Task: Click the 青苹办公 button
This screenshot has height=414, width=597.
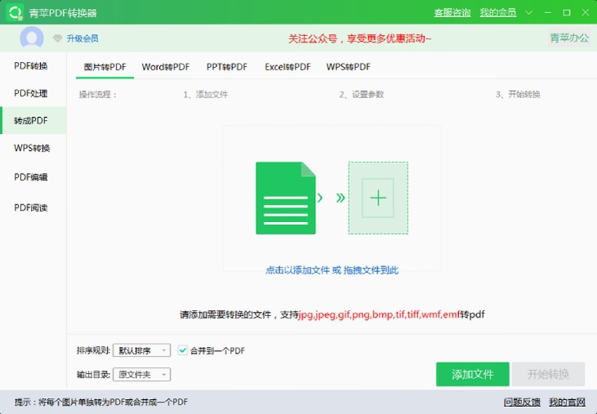Action: (569, 38)
